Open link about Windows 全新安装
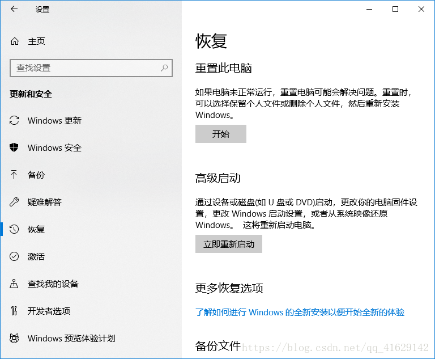The image size is (435, 359). click(x=300, y=312)
